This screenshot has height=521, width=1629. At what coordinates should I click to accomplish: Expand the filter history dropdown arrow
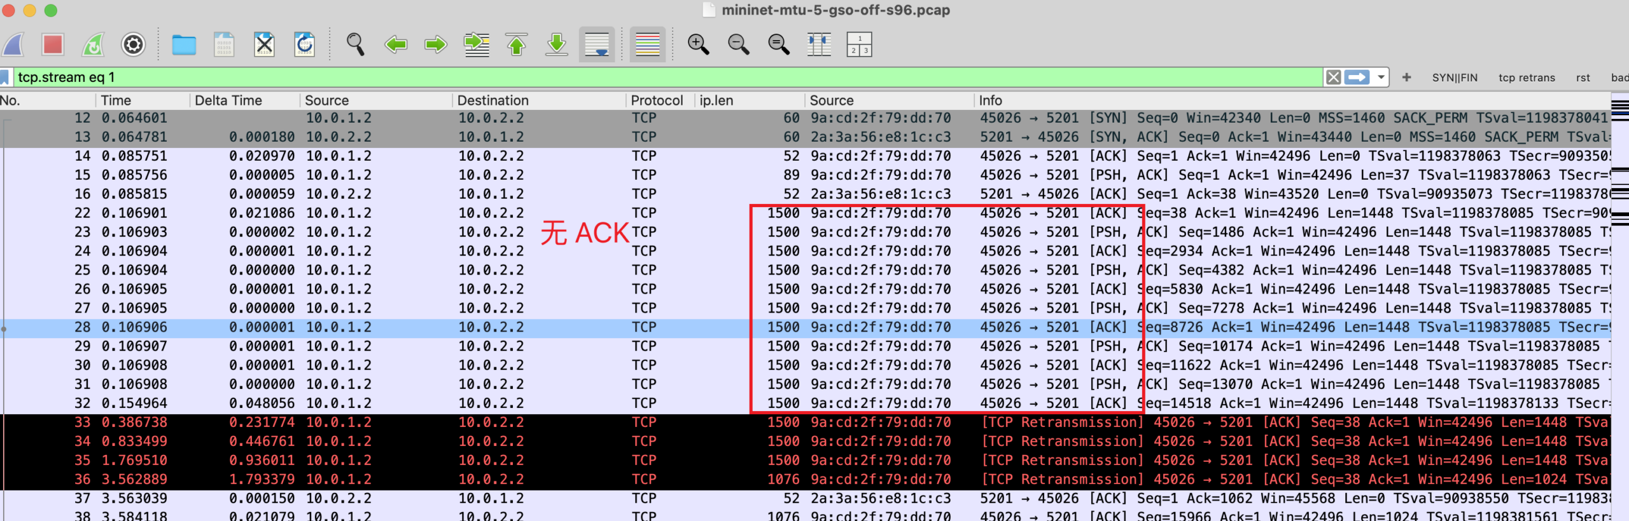click(x=1381, y=78)
